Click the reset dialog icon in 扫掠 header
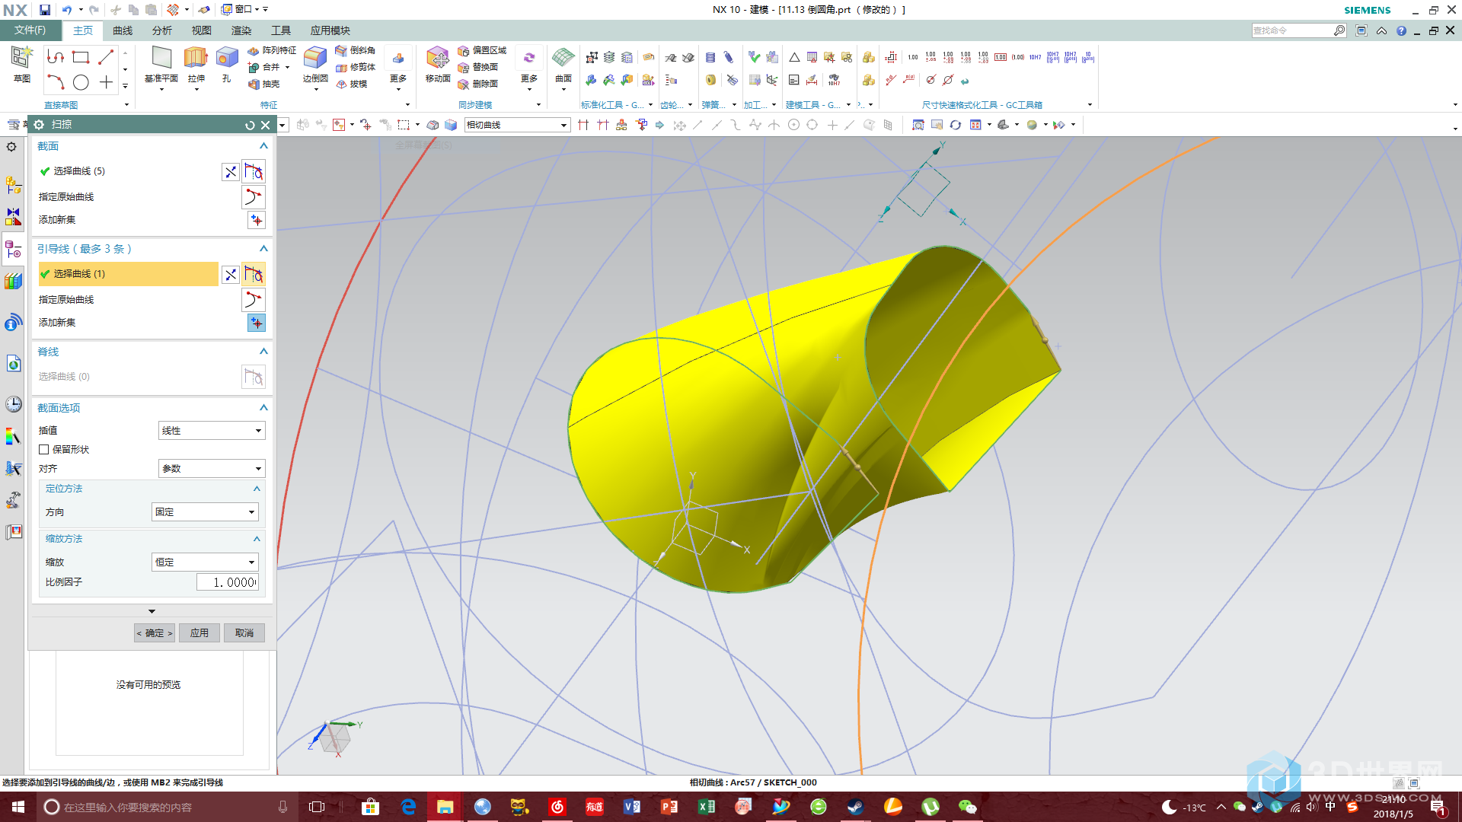Image resolution: width=1462 pixels, height=822 pixels. pos(250,125)
